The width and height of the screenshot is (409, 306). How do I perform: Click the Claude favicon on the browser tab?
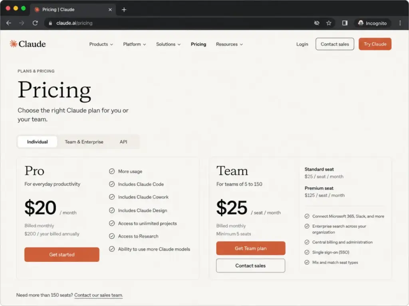[x=37, y=10]
